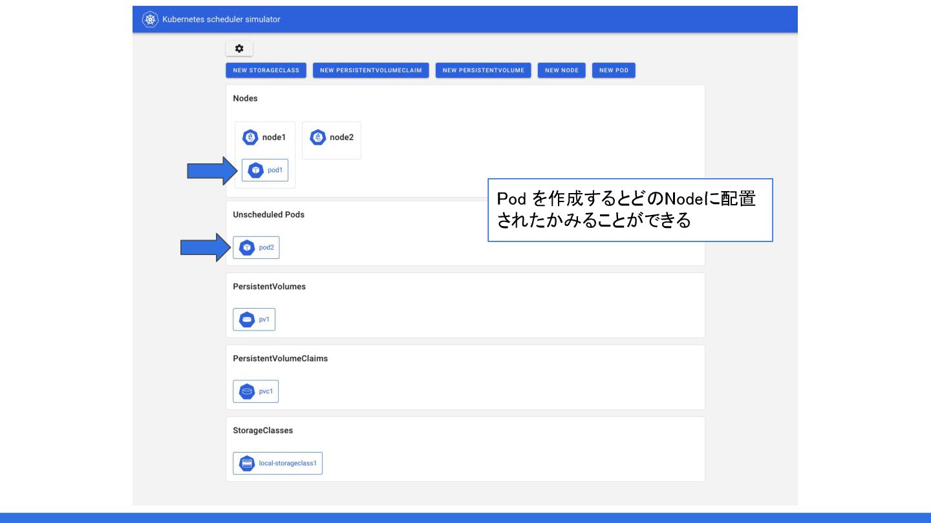Click the Kubernetes logo in the header

(x=150, y=19)
